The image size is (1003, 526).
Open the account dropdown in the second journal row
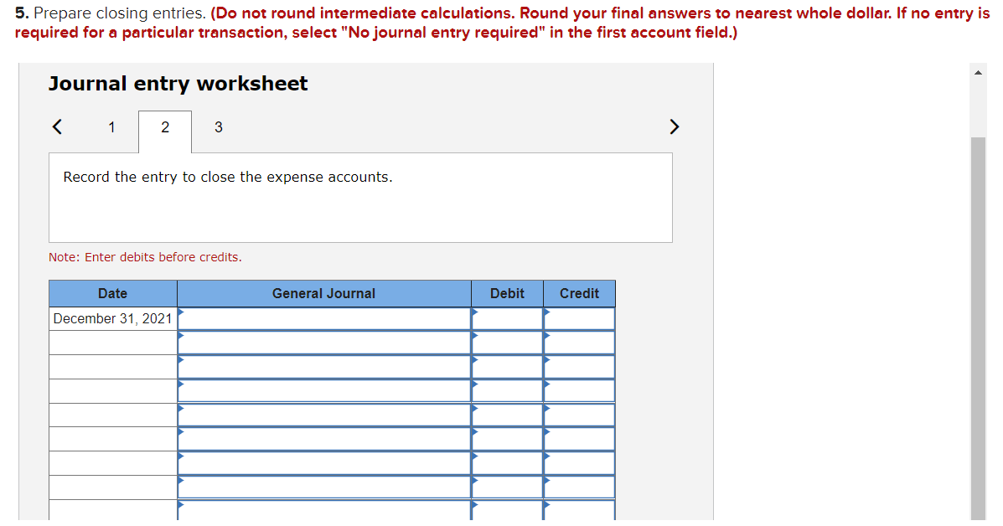pos(180,343)
